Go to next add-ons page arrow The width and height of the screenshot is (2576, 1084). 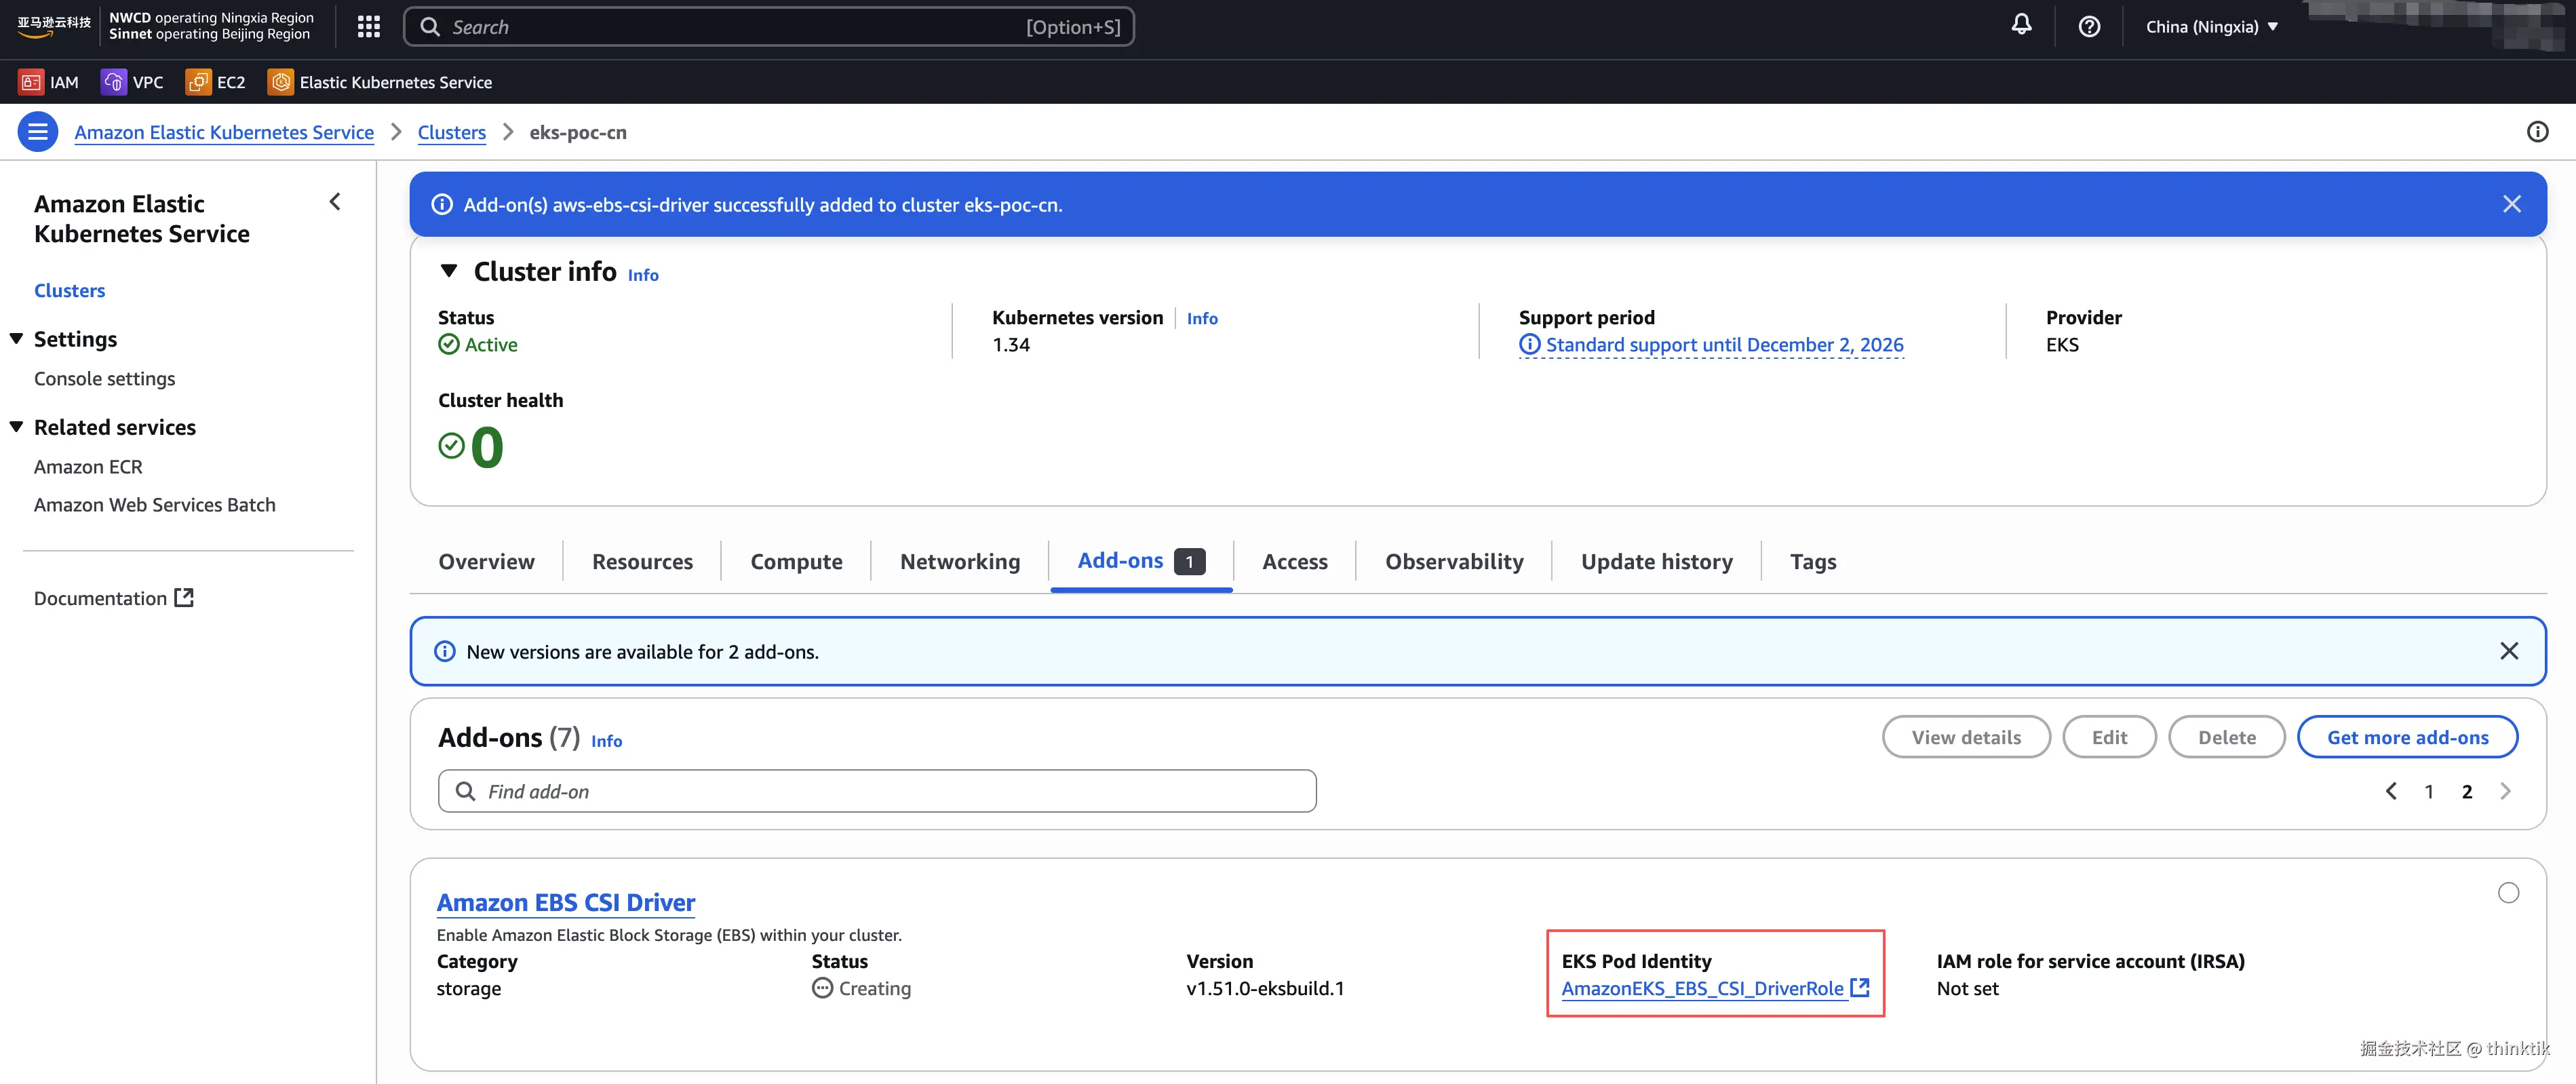(x=2505, y=791)
